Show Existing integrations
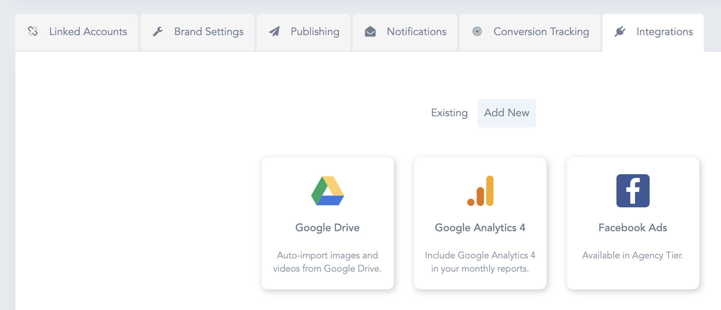This screenshot has width=721, height=310. [x=449, y=113]
